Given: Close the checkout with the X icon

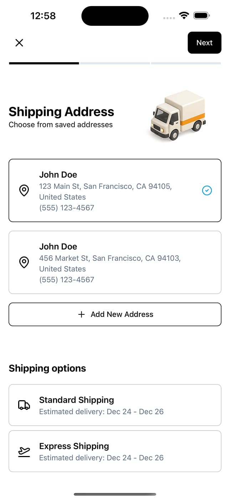Looking at the screenshot, I should tap(19, 43).
